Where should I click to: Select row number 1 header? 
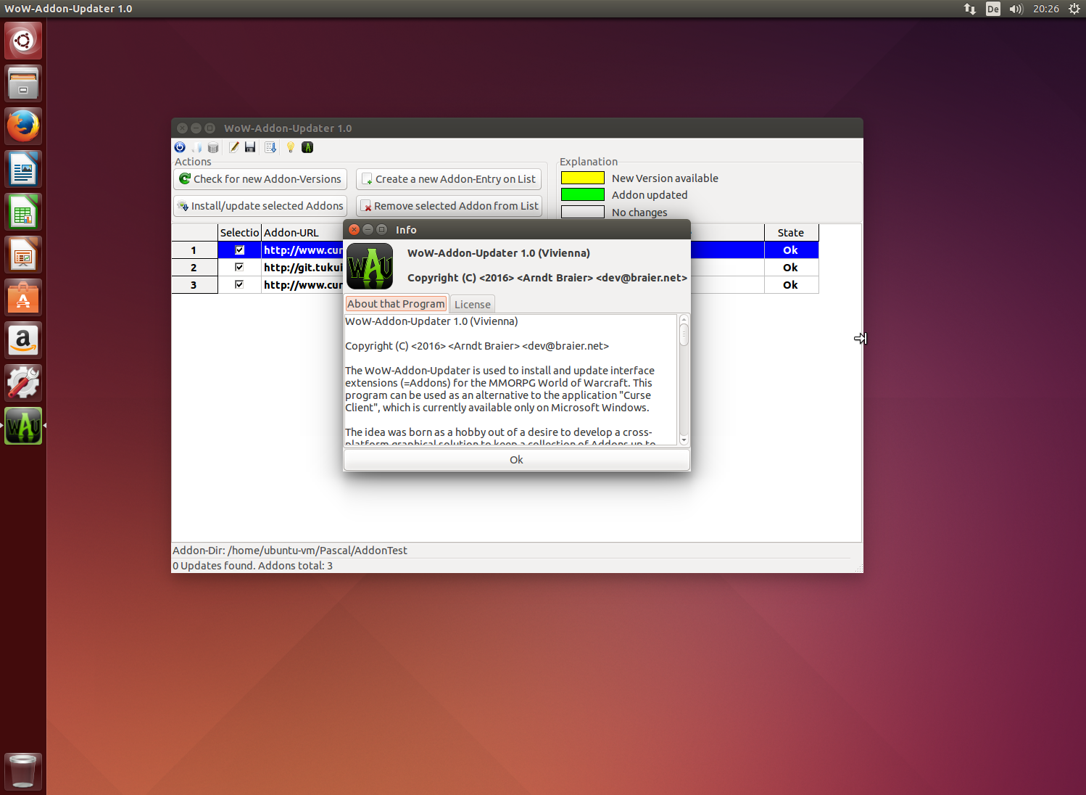point(194,250)
